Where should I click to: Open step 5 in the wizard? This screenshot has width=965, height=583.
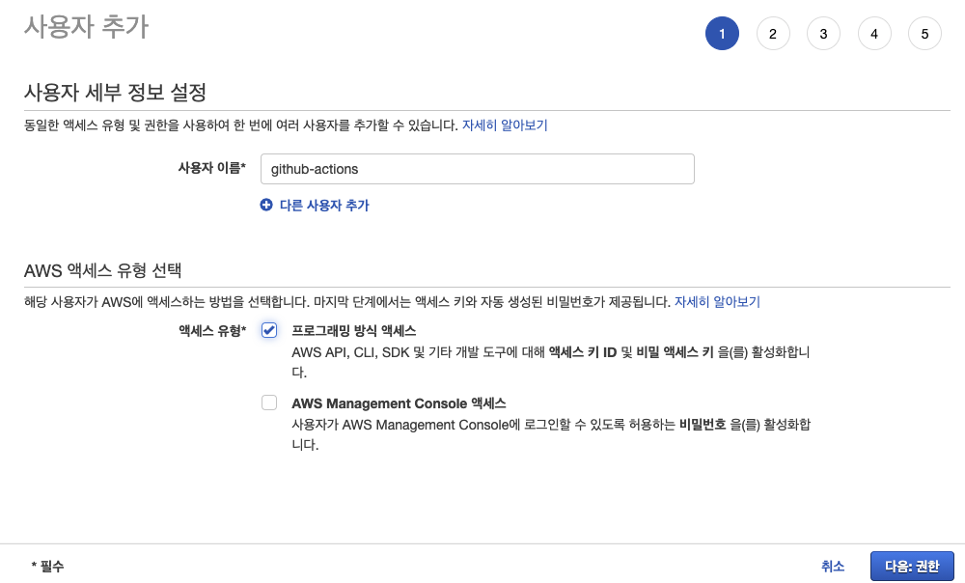click(x=924, y=34)
